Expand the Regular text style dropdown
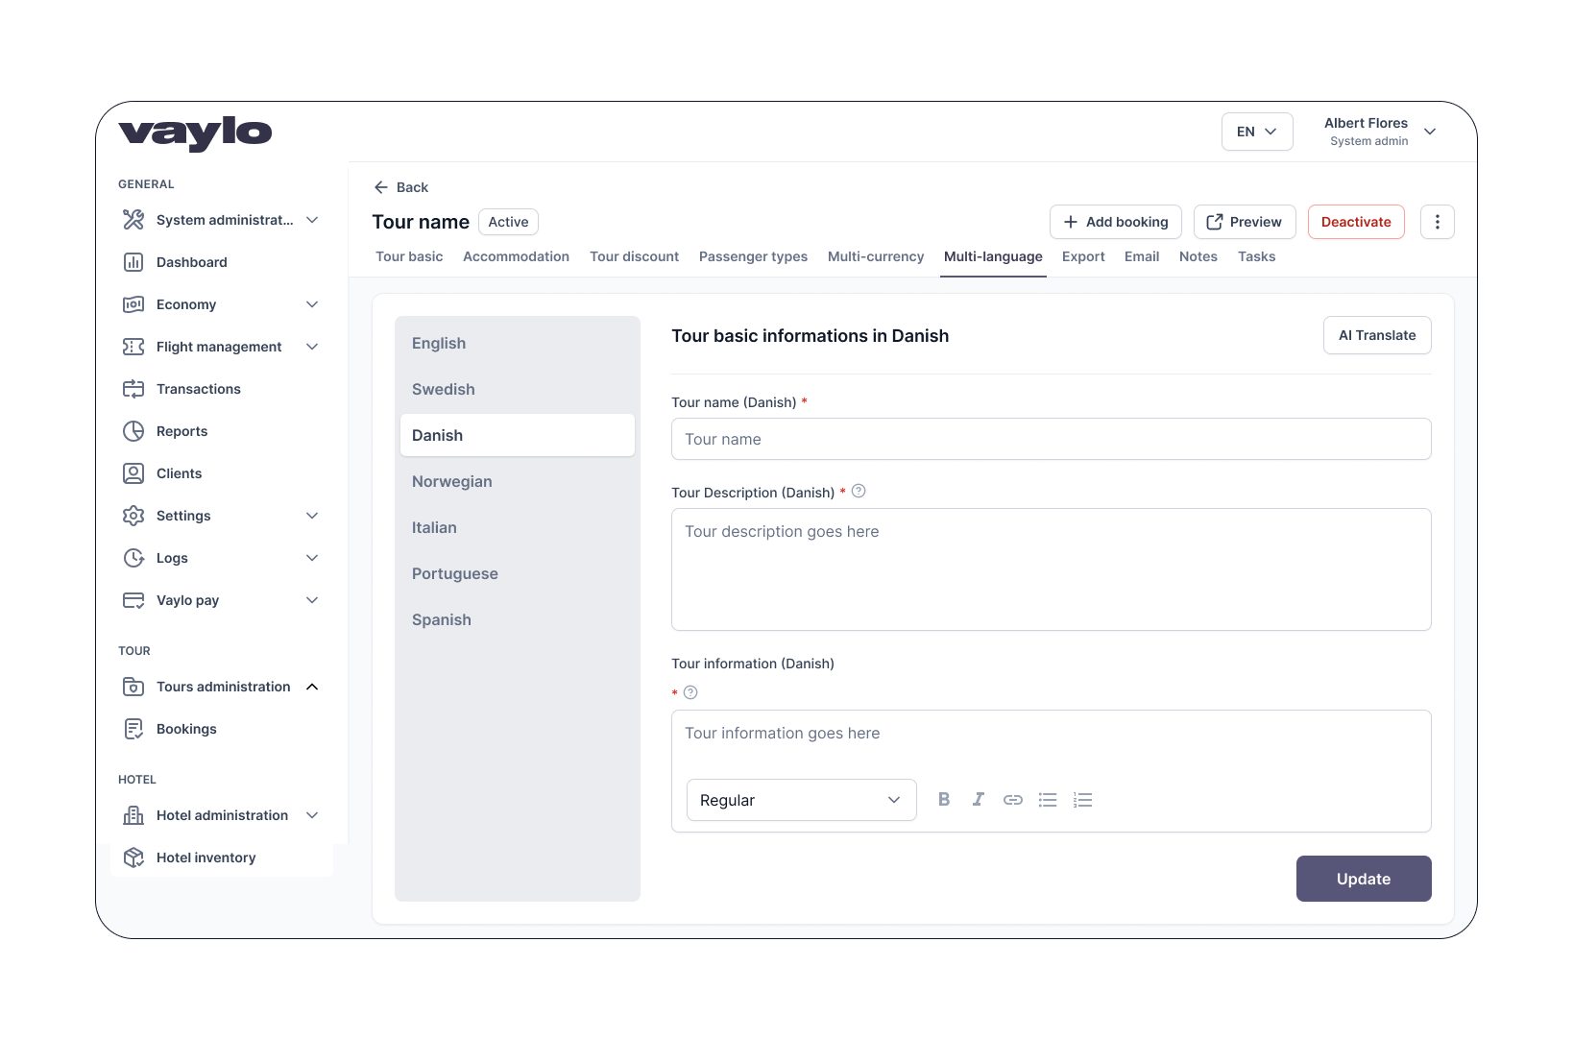The height and width of the screenshot is (1039, 1573). pos(801,800)
